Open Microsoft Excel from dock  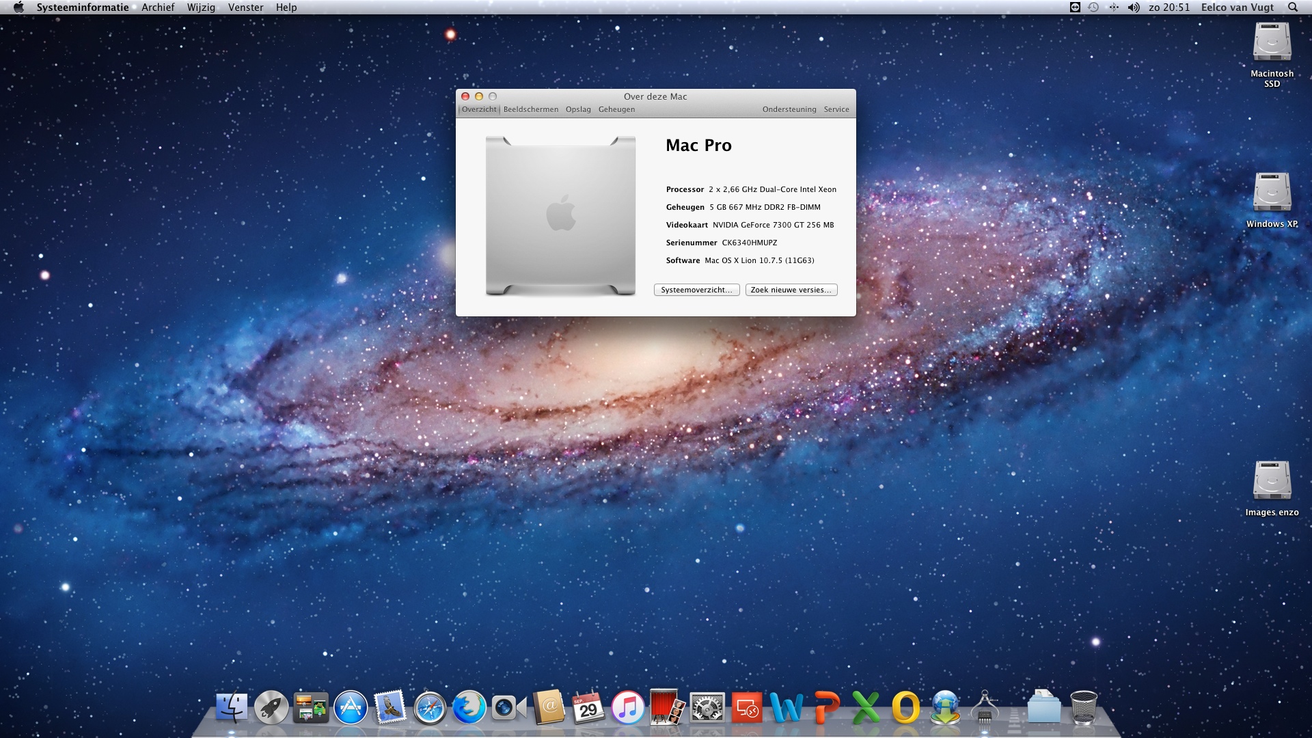tap(866, 707)
